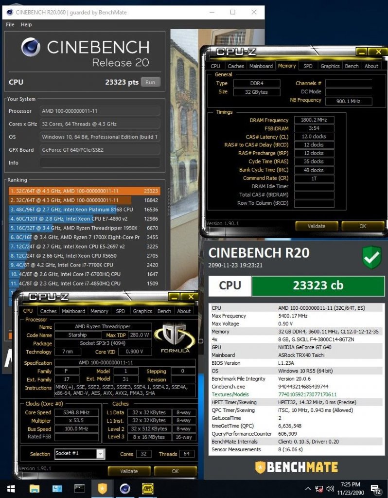Click the volume speaker tray icon
This screenshot has height=498, width=388.
(330, 489)
